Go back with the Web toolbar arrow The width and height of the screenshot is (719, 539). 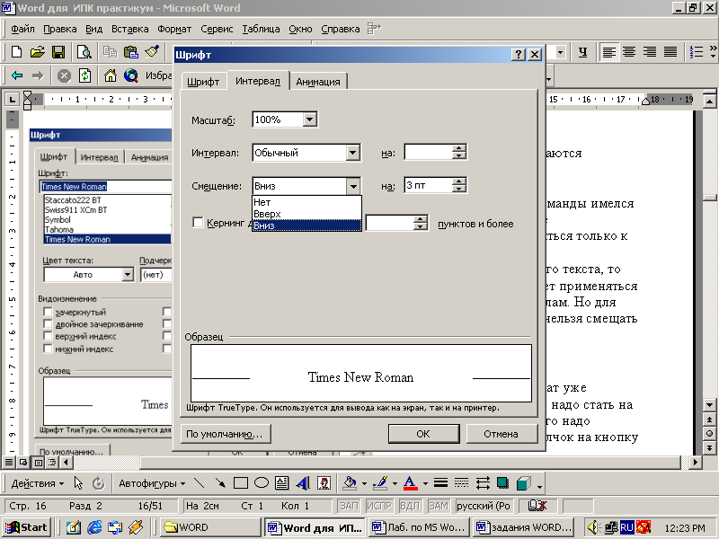(x=17, y=75)
